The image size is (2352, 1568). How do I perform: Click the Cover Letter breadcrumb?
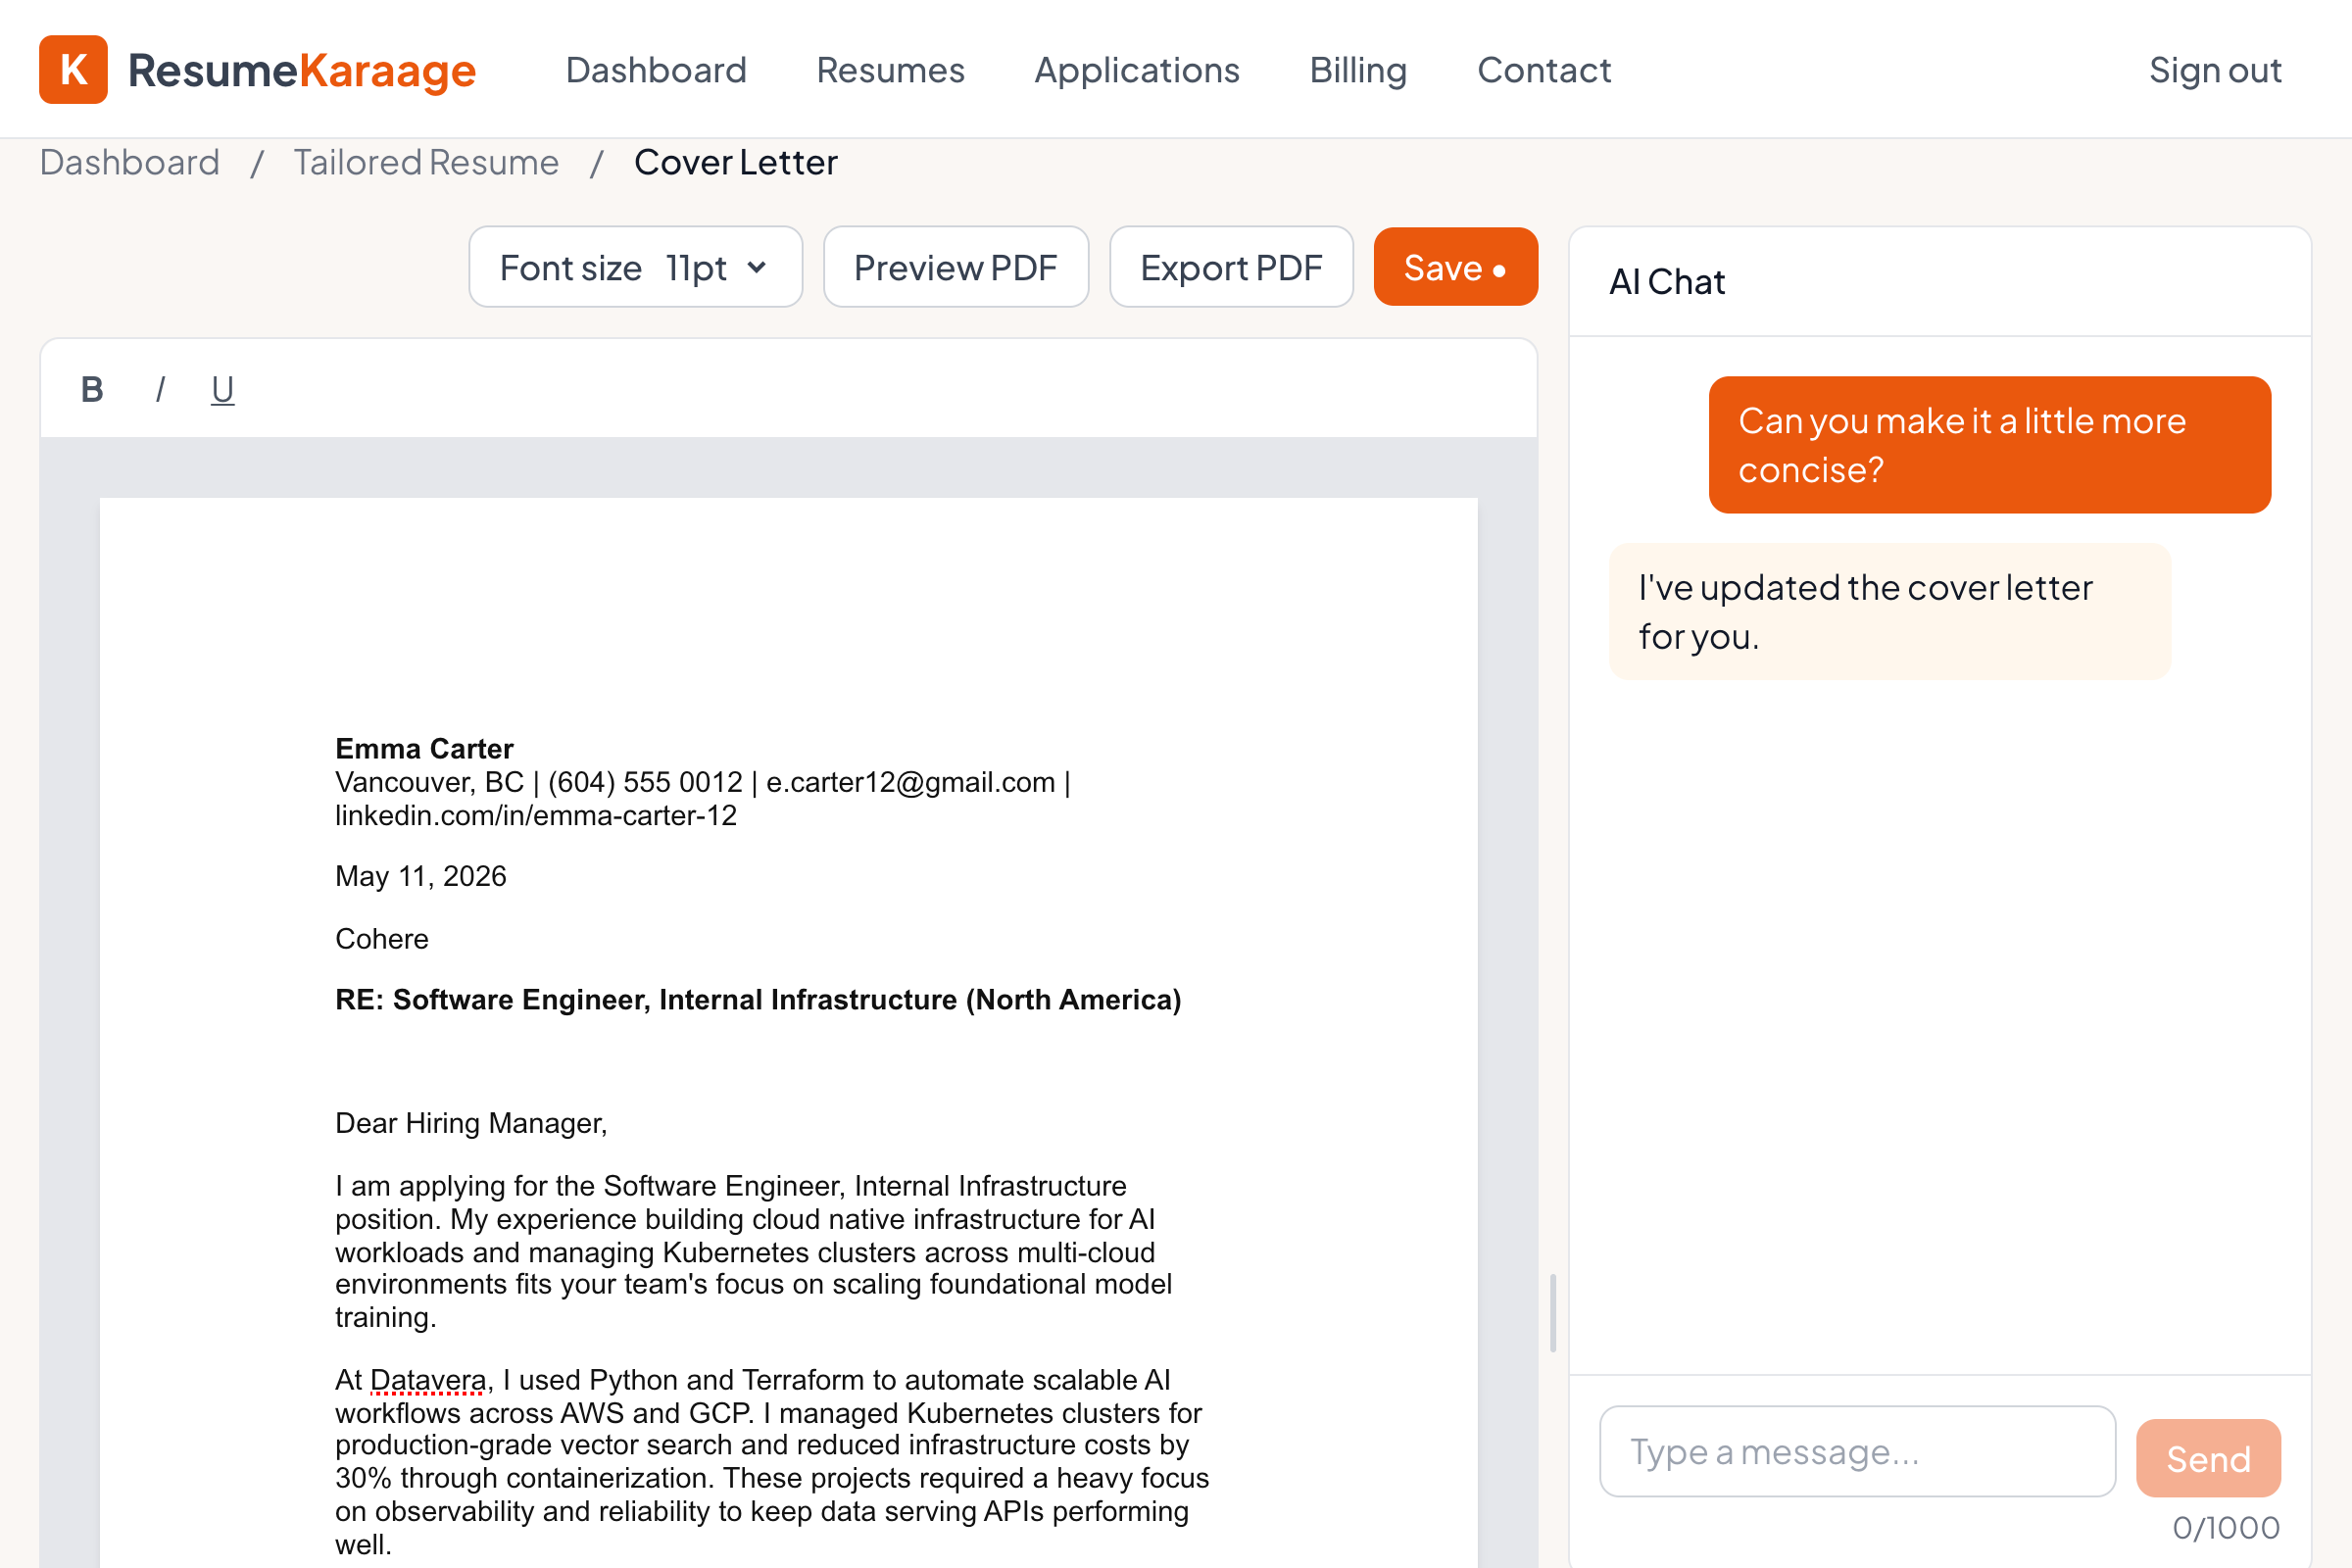736,162
